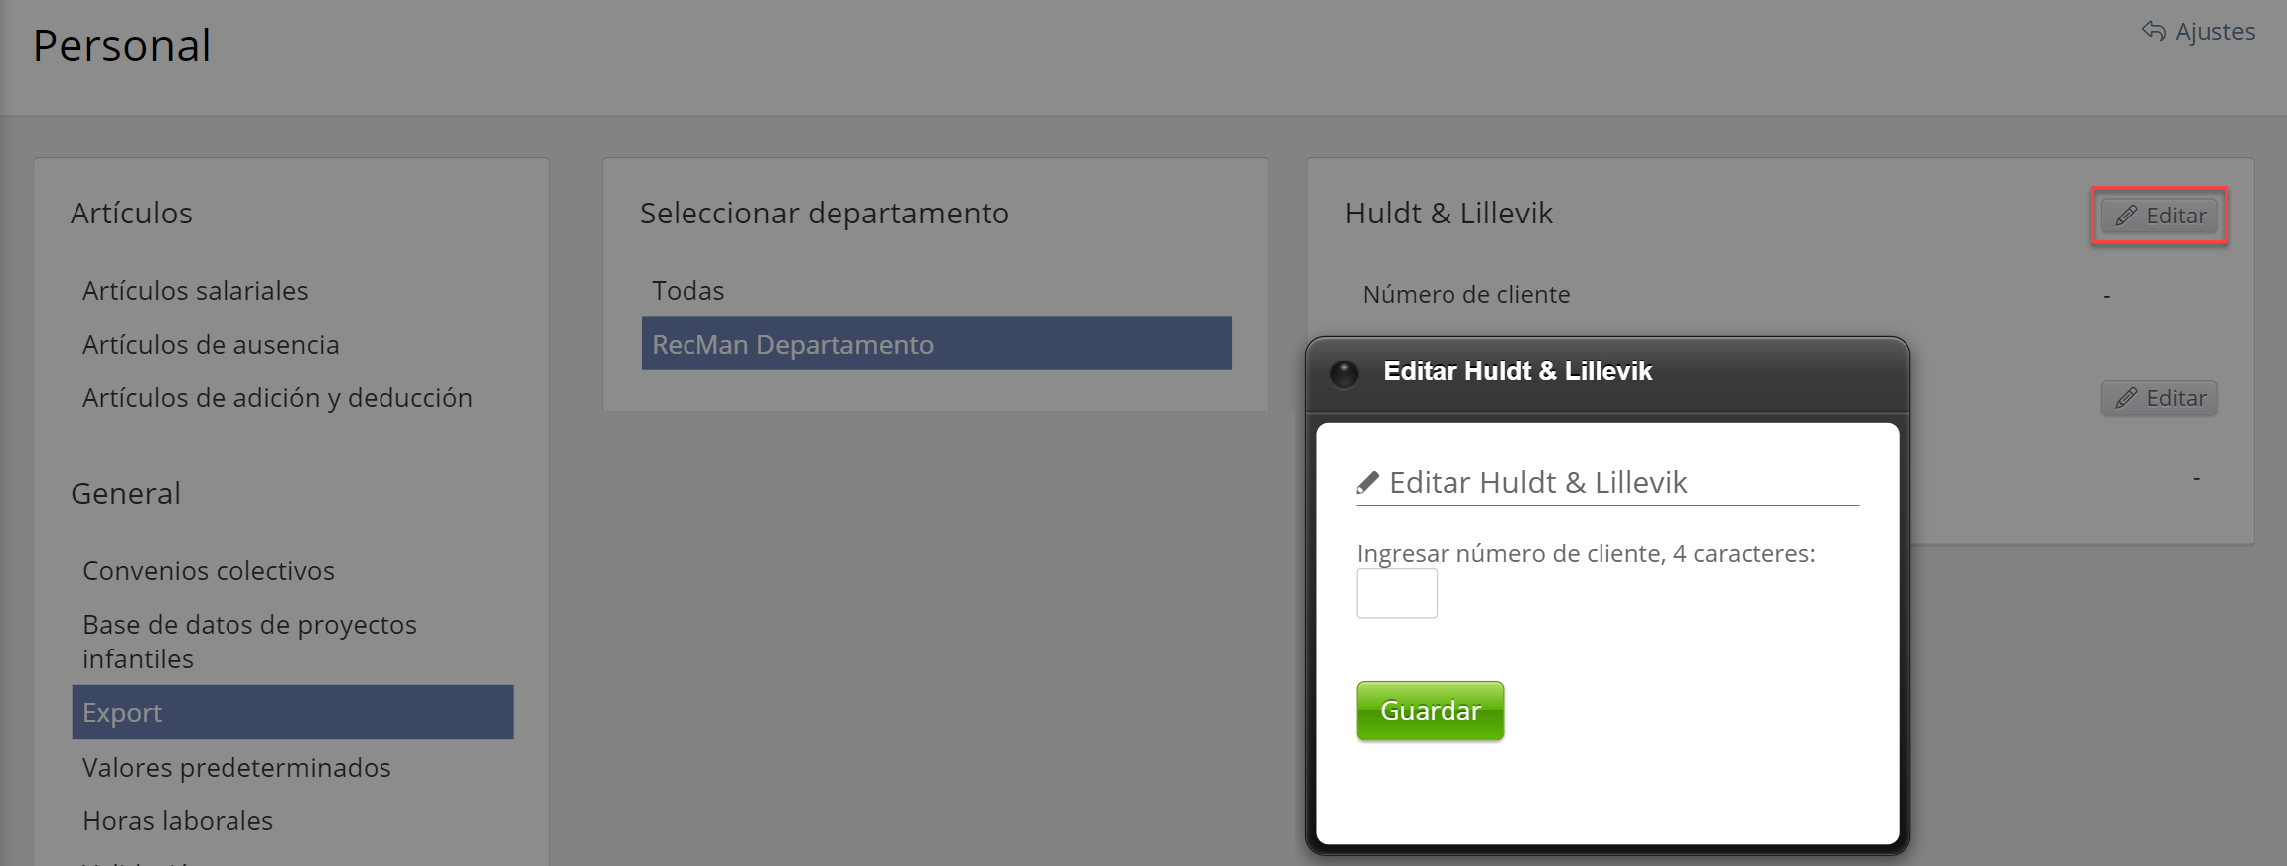Open Valores predeterminados
The height and width of the screenshot is (866, 2287).
[x=236, y=768]
